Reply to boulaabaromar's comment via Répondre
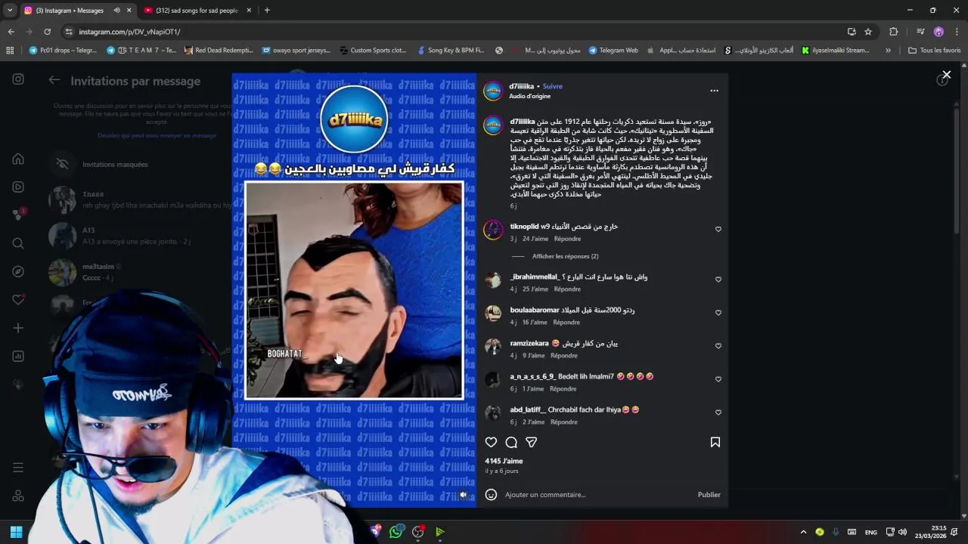Viewport: 968px width, 544px height. 567,322
